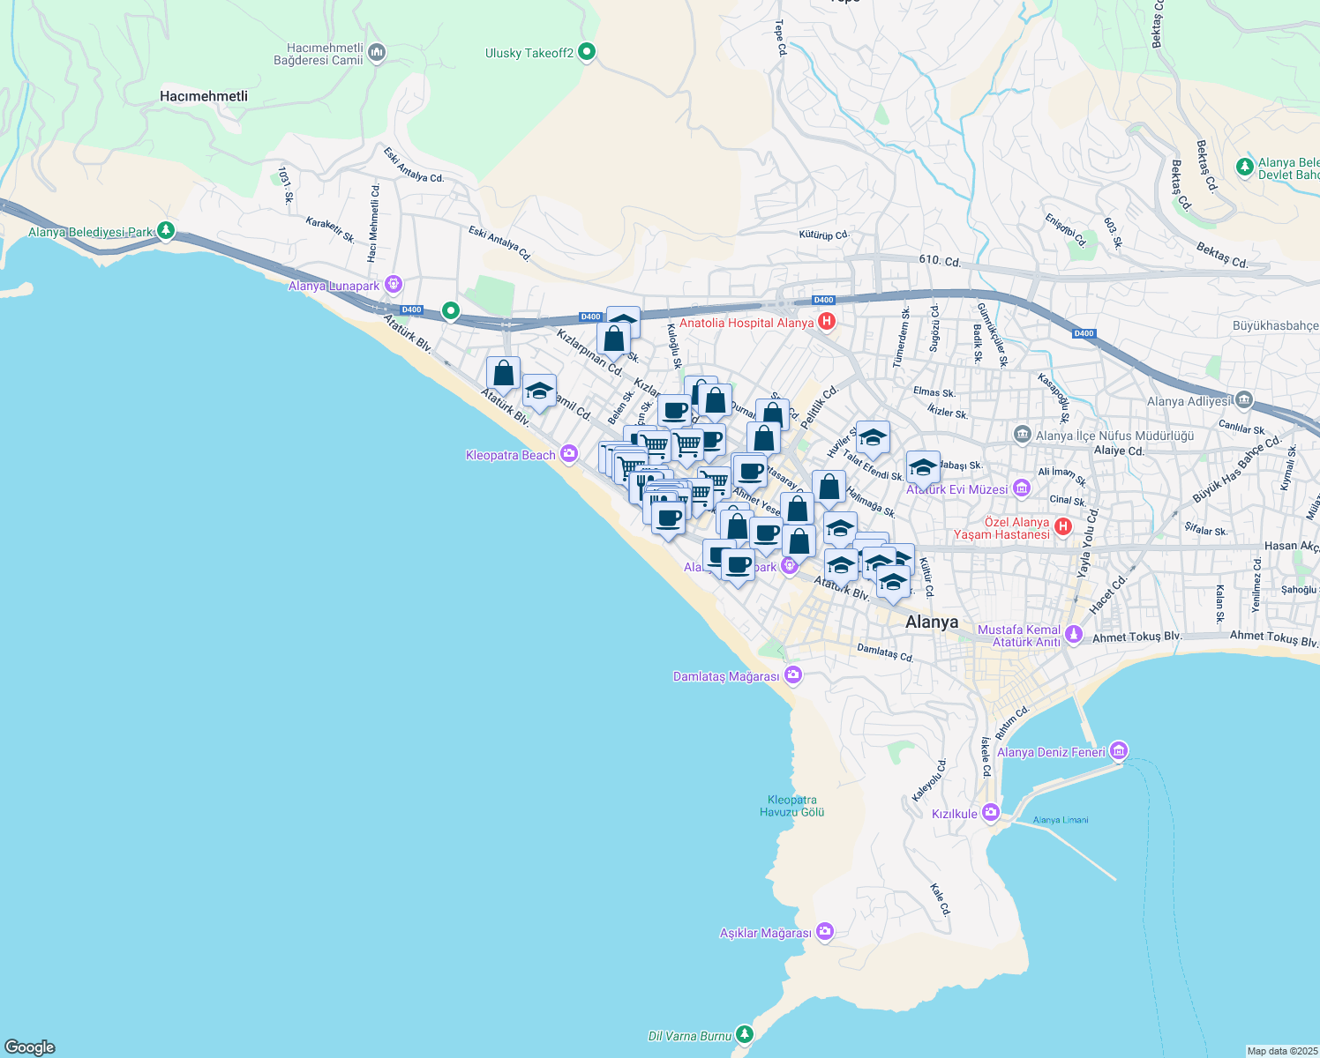Click the Rıhtım Cd. street label
The height and width of the screenshot is (1058, 1320).
tap(1012, 723)
